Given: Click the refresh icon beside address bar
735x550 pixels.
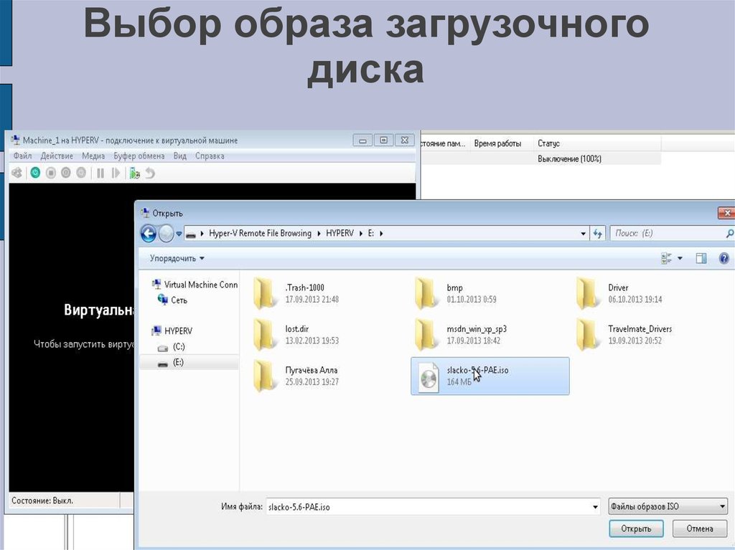Looking at the screenshot, I should 597,233.
